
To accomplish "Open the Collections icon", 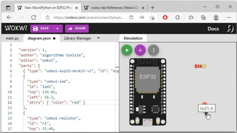I will tap(203, 17).
